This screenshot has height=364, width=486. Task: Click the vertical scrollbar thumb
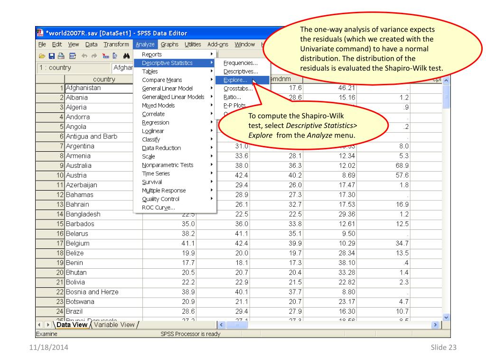(446, 96)
